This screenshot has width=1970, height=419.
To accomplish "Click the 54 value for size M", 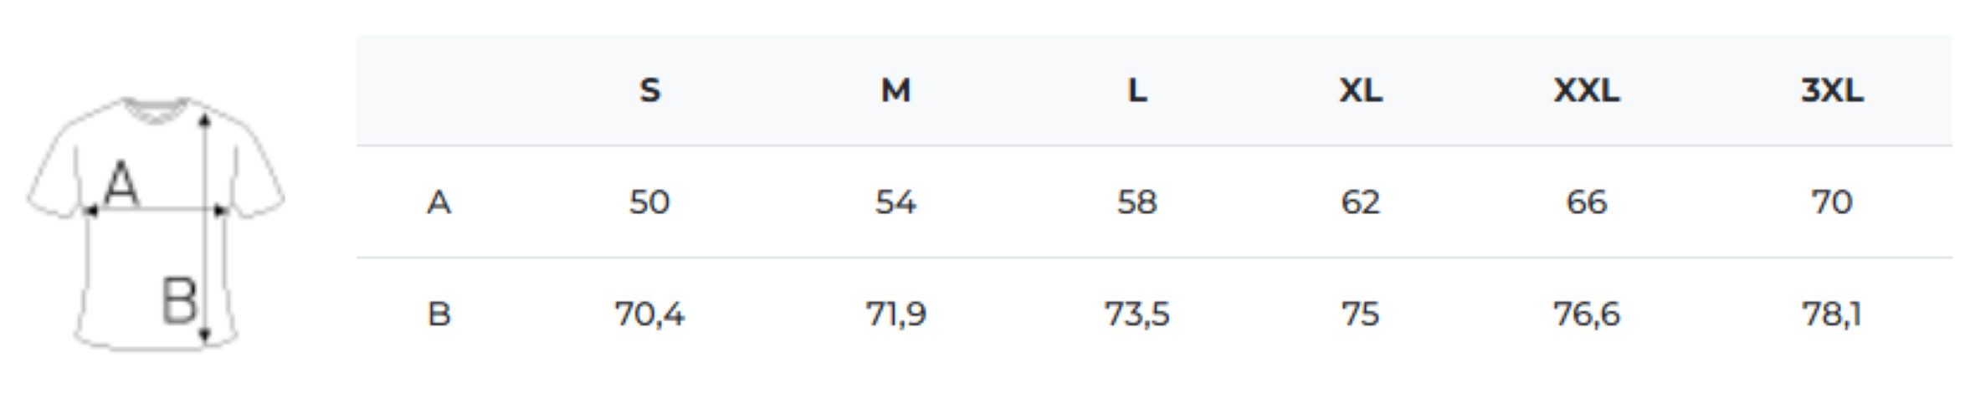I will tap(895, 202).
